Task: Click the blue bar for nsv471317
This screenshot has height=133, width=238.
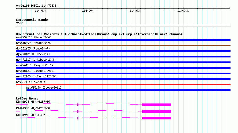Action: [x=123, y=62]
